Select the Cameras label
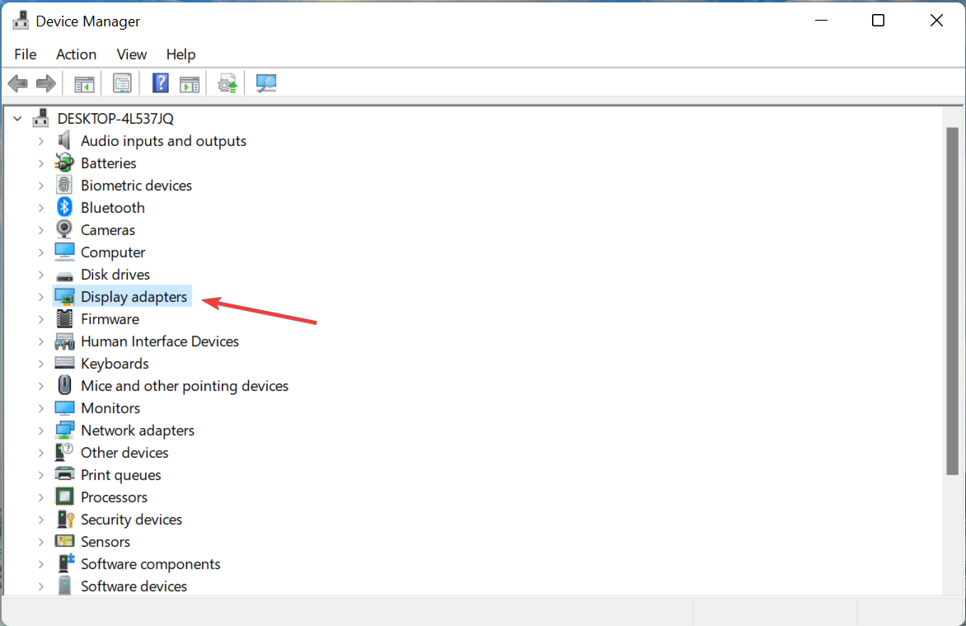This screenshot has height=626, width=966. 108,230
